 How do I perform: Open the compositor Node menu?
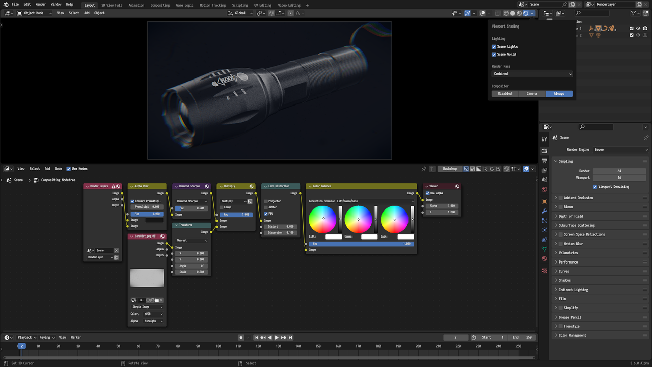(x=59, y=169)
